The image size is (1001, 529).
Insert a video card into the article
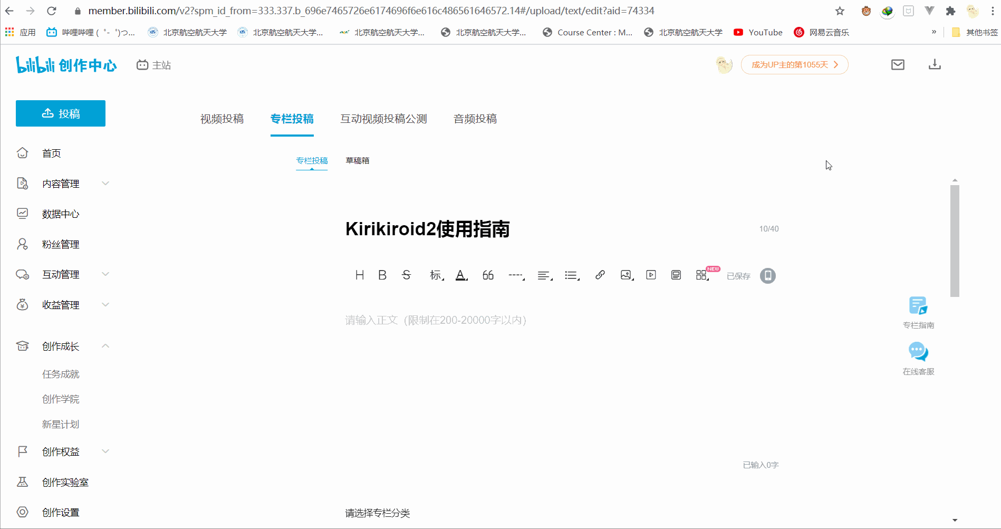[x=651, y=275]
